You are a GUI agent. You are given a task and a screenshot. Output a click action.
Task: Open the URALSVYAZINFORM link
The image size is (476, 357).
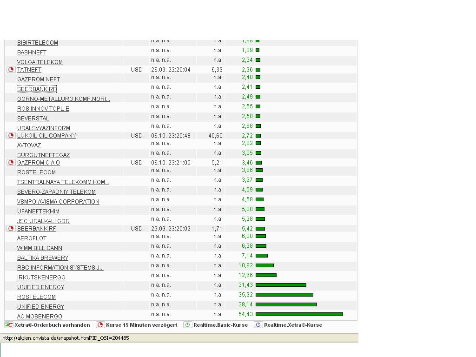coord(43,128)
